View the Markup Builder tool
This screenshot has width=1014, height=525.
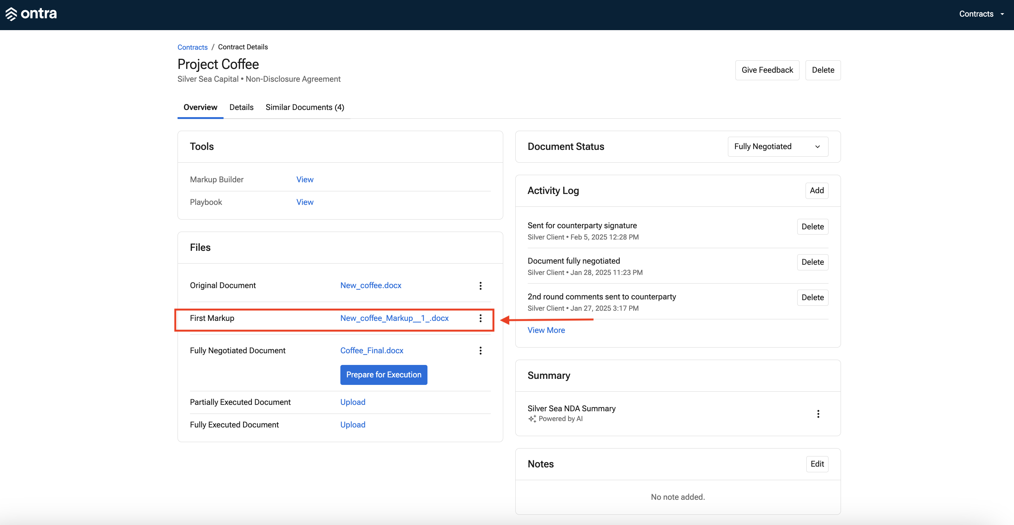point(305,179)
